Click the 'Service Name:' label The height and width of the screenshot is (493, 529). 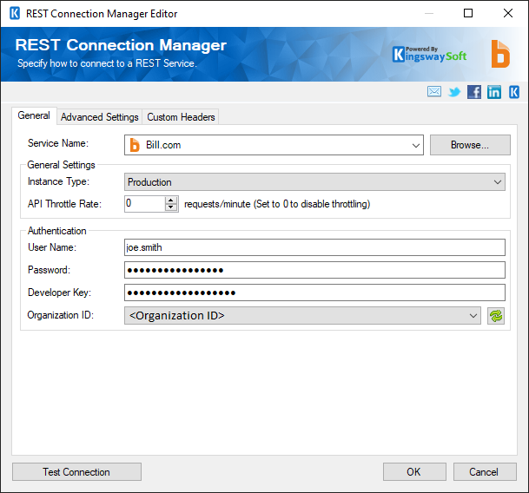click(58, 143)
